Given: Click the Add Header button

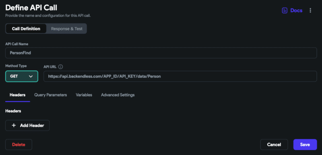Looking at the screenshot, I should [27, 126].
